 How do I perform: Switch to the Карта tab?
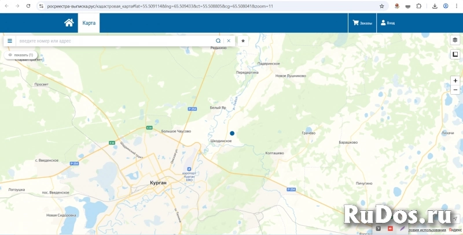89,23
